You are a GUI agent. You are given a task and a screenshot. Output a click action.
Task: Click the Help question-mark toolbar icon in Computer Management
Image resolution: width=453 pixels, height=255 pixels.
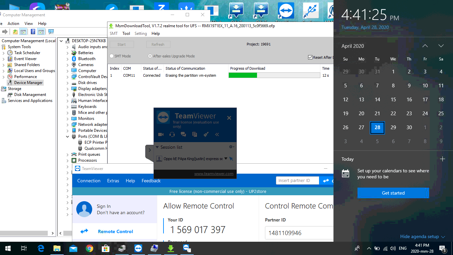(x=33, y=32)
